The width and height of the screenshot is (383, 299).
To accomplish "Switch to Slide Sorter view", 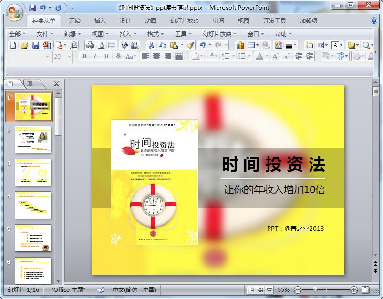I will pos(260,290).
